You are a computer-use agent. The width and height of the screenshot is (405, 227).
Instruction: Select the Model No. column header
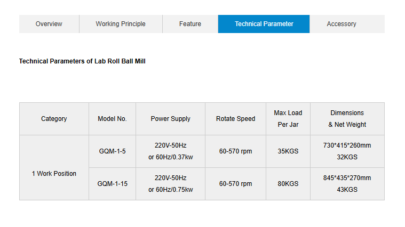tap(112, 119)
